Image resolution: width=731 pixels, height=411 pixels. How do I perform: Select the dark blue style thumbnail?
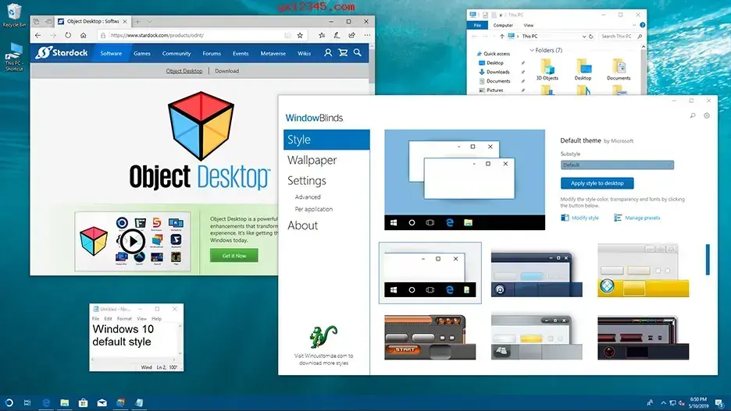point(537,275)
